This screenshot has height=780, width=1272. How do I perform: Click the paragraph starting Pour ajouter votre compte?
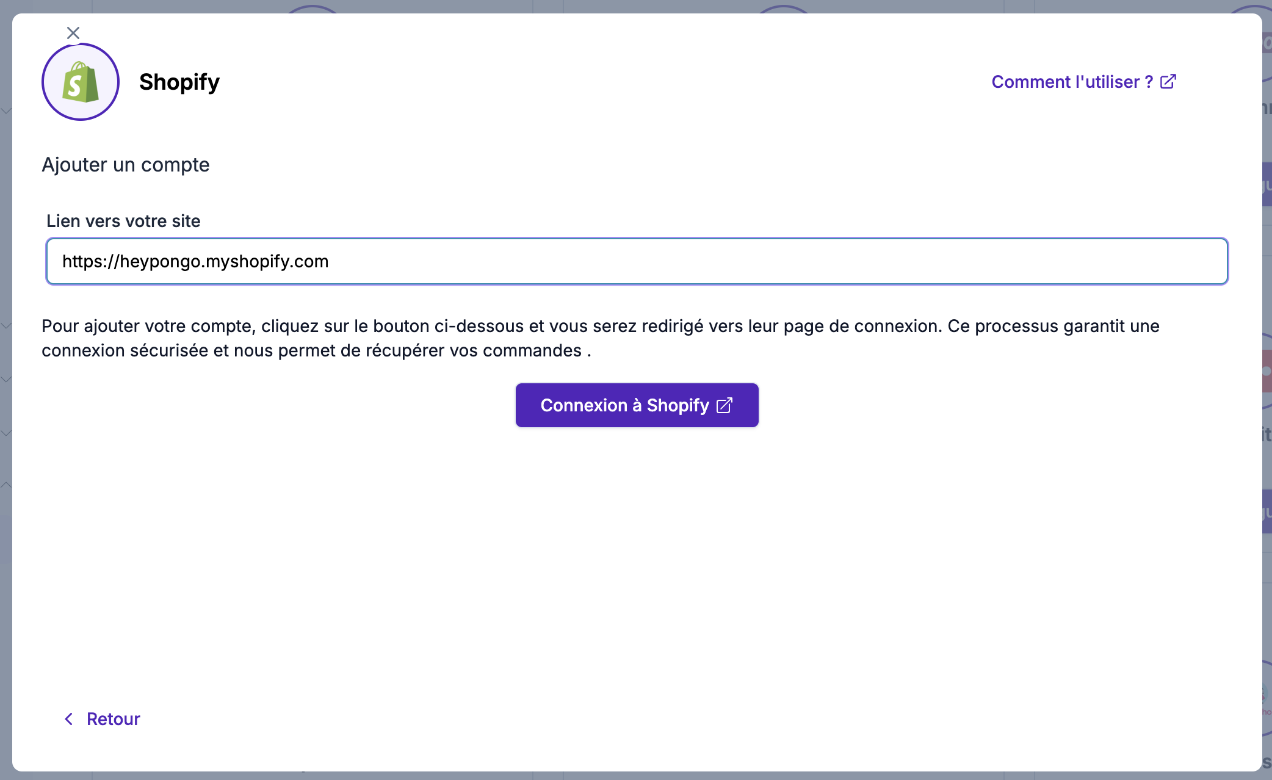click(600, 326)
